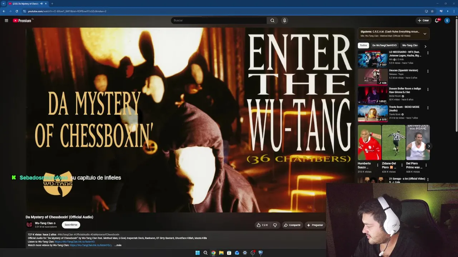
Task: Start voice search with microphone icon
Action: [284, 20]
